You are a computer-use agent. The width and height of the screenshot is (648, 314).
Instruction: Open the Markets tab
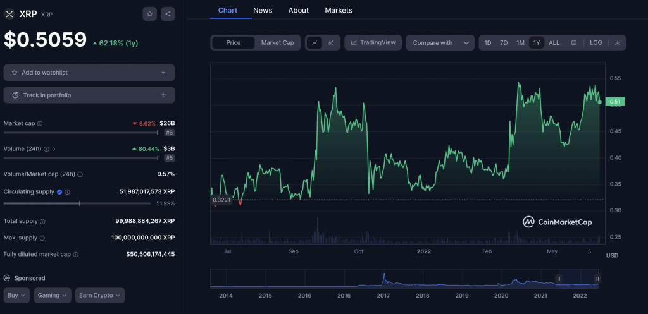pos(339,10)
